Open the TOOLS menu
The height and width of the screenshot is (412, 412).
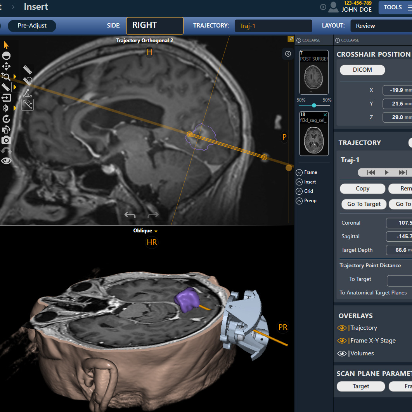tap(393, 7)
